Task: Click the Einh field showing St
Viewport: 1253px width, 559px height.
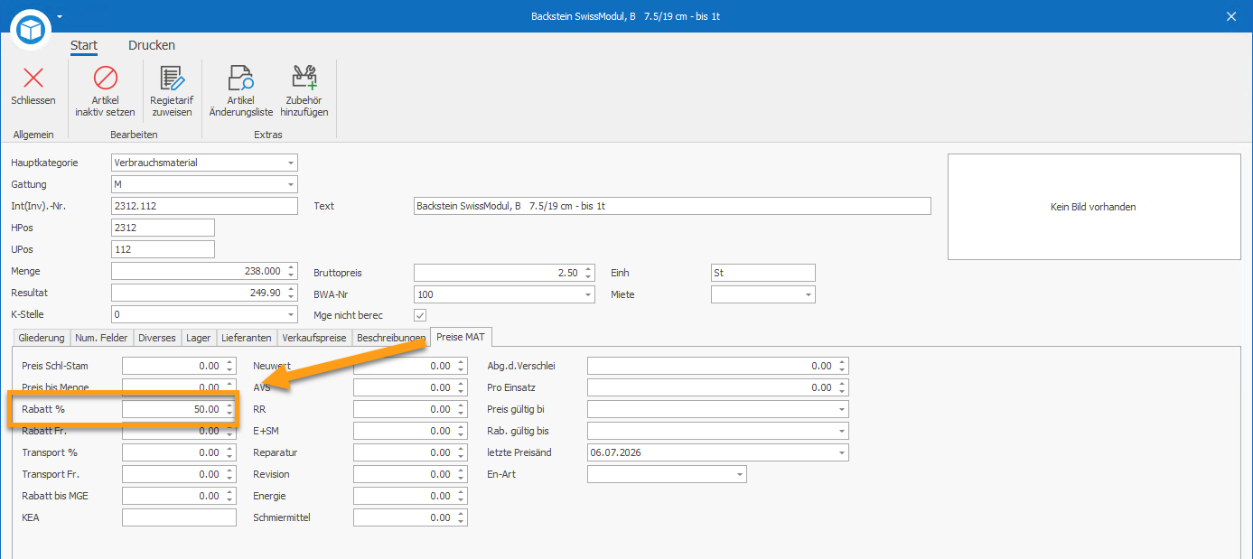Action: [x=763, y=272]
